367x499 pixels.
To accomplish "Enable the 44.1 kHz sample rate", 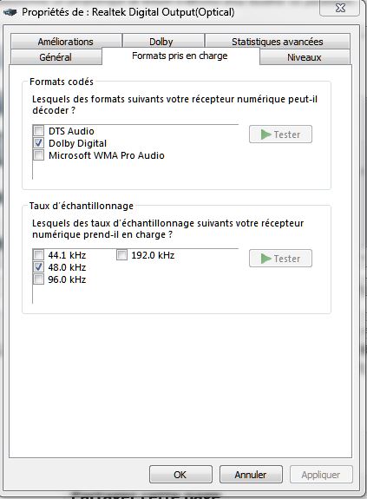I will (39, 255).
